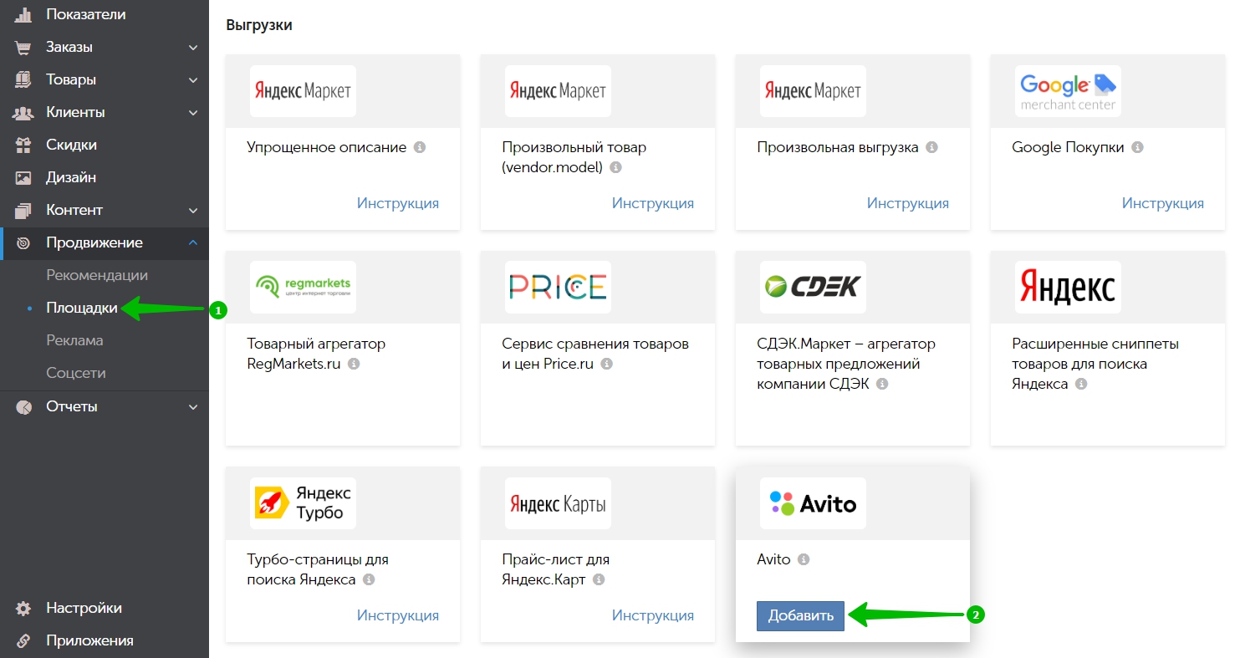Click the gift icon beside Скидки
This screenshot has width=1240, height=658.
coord(23,145)
